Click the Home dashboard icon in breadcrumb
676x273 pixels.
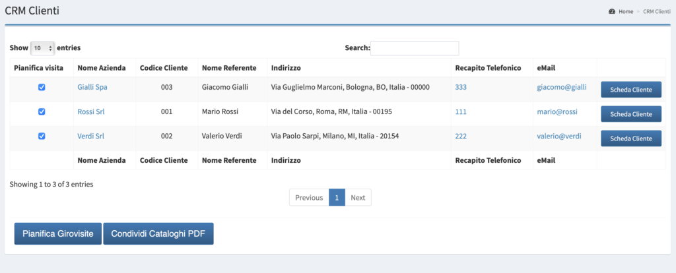(611, 12)
